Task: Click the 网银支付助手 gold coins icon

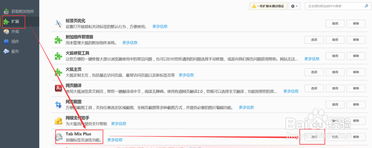Action: pyautogui.click(x=58, y=121)
